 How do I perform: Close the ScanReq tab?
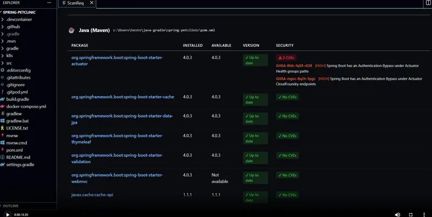click(92, 3)
